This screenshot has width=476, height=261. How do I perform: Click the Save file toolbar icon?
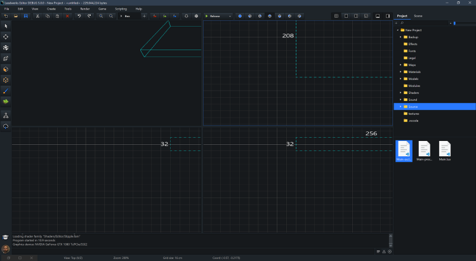(26, 16)
